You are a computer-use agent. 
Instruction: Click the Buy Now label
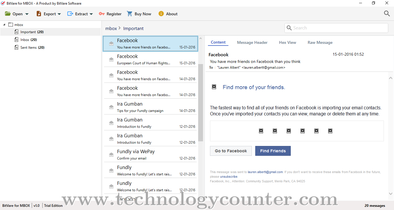coord(143,14)
